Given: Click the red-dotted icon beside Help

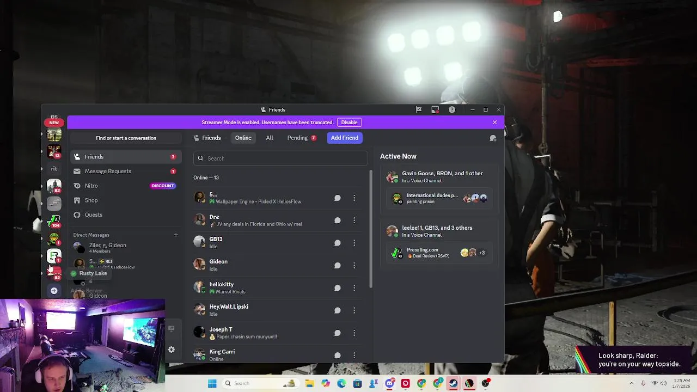Looking at the screenshot, I should coord(435,109).
